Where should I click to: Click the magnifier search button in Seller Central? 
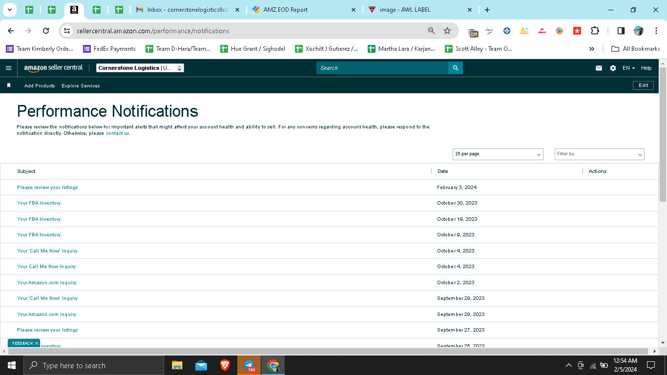[456, 68]
